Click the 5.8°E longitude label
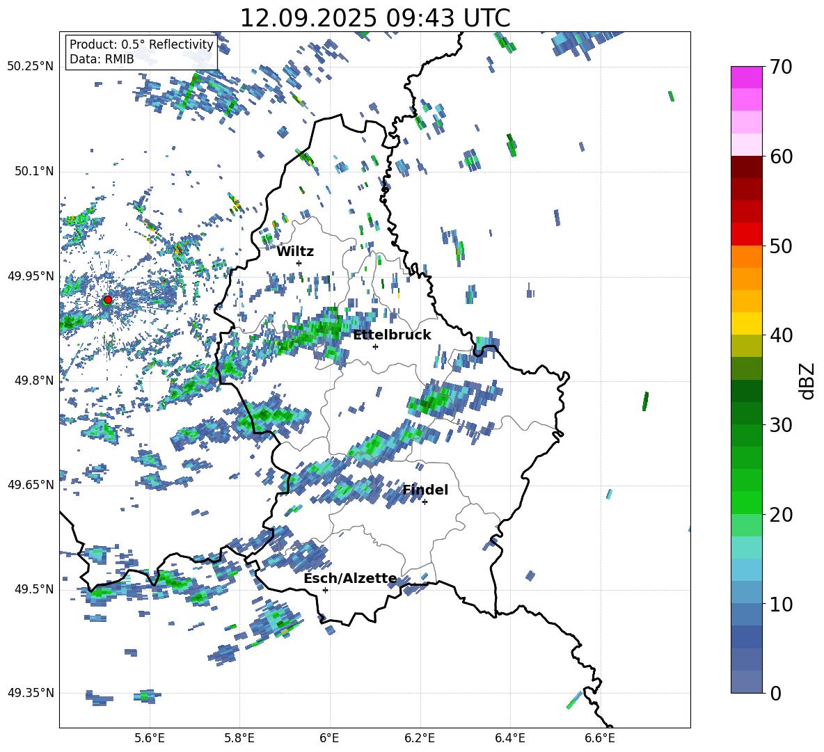The image size is (824, 752). (239, 738)
